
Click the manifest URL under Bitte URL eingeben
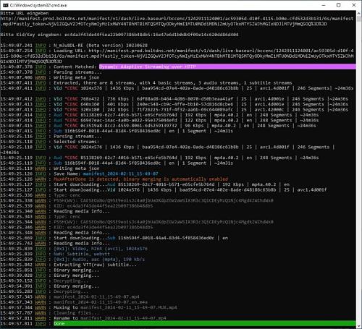tap(177, 21)
